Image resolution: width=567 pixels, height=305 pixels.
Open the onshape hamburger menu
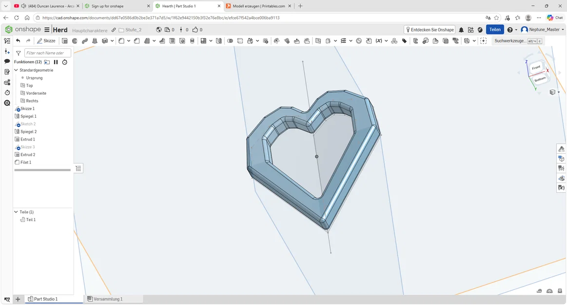47,30
